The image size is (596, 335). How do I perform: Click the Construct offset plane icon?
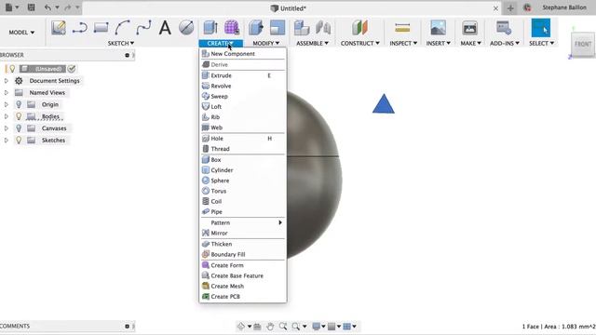359,28
